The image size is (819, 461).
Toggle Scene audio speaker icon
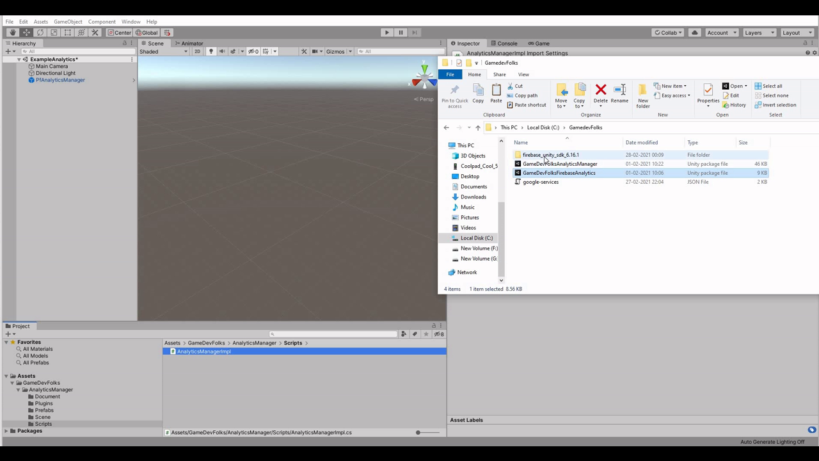[221, 51]
